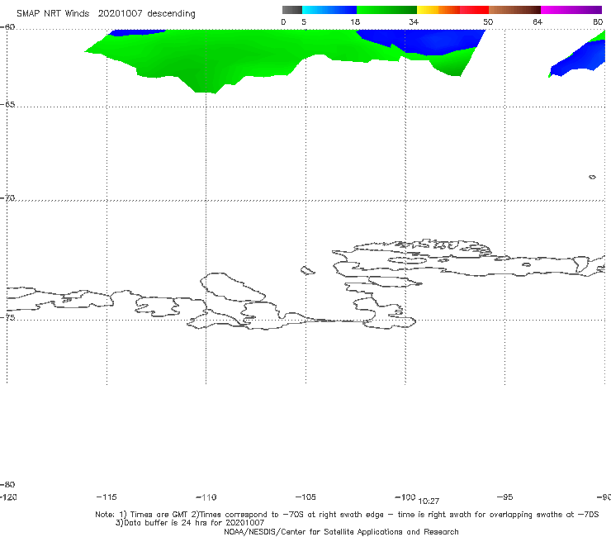The width and height of the screenshot is (611, 537).
Task: Click the tiny island outline near the right edge
Action: (592, 177)
